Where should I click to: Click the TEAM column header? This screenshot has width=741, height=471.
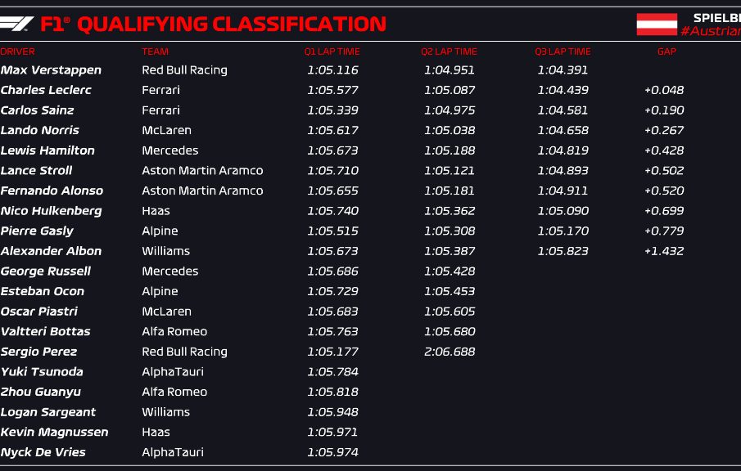click(x=155, y=52)
